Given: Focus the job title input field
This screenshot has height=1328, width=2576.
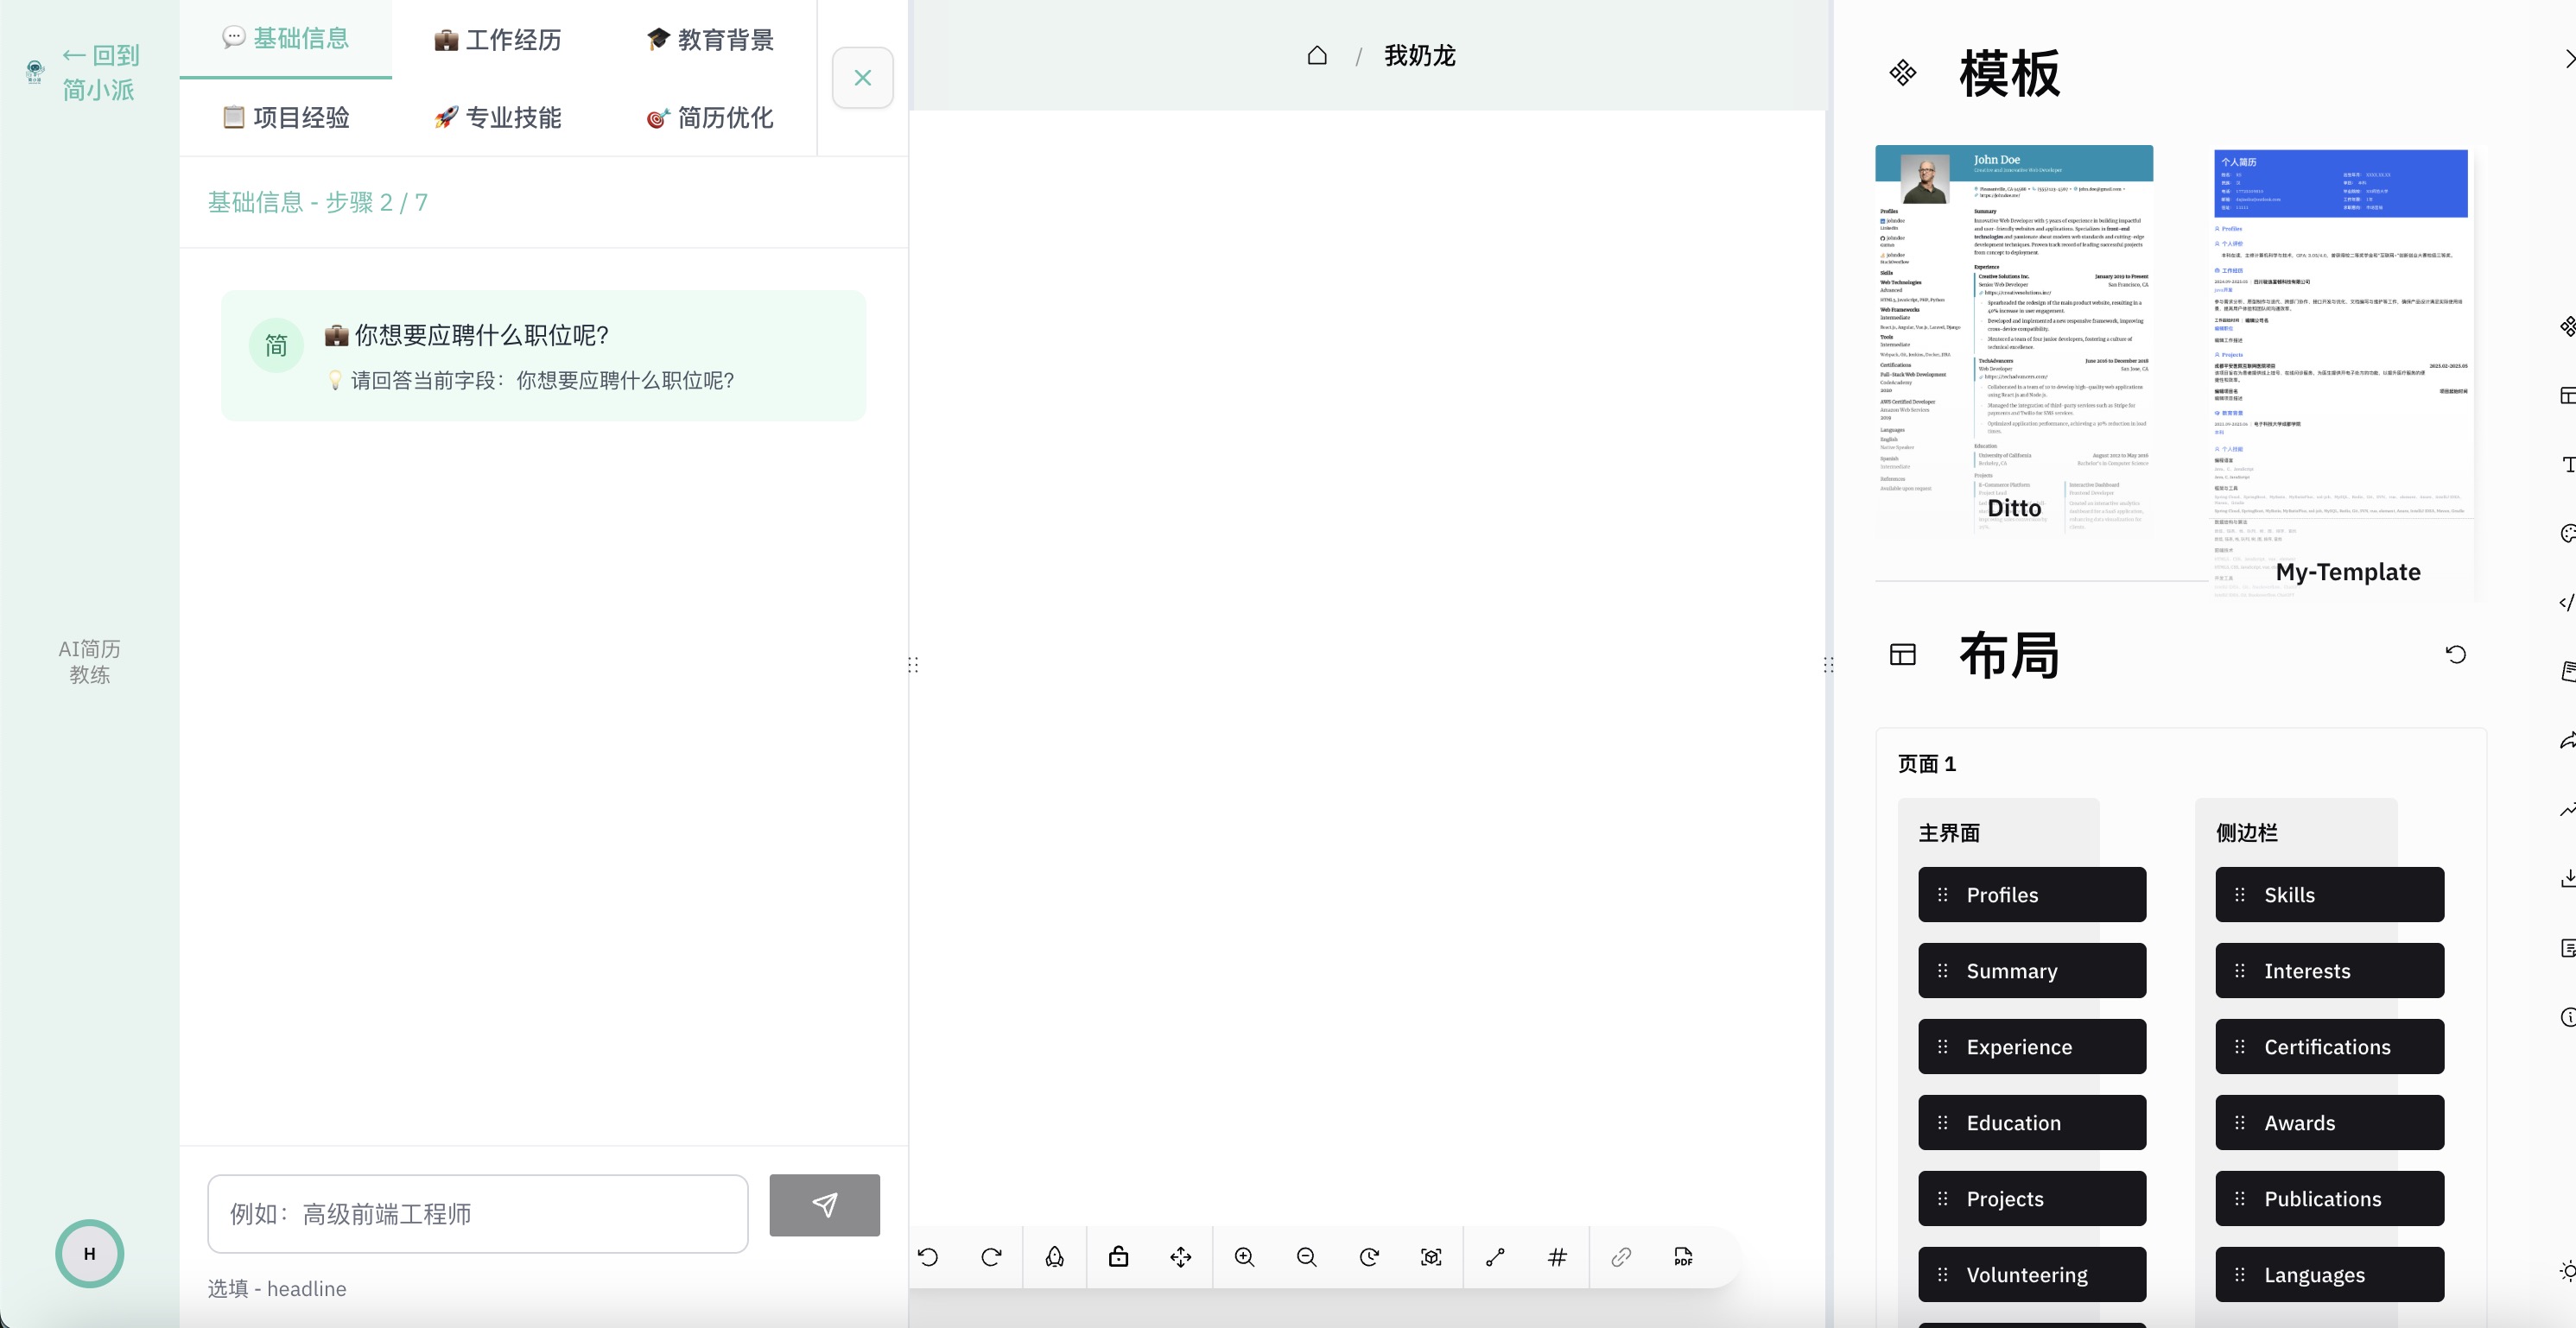Looking at the screenshot, I should click(x=478, y=1213).
